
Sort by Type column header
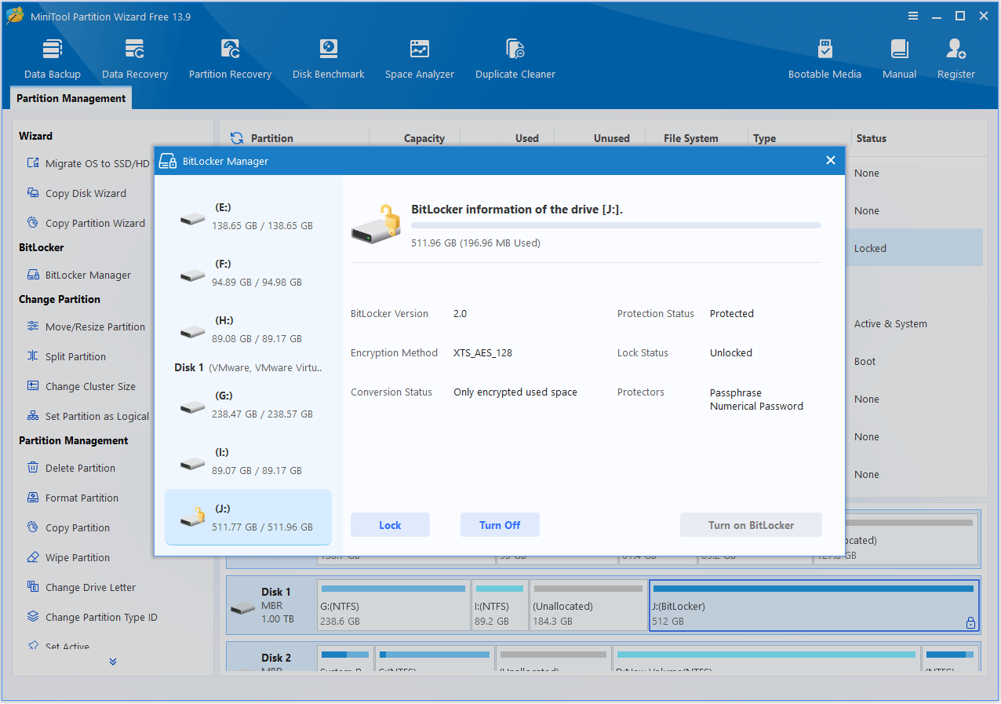click(764, 138)
